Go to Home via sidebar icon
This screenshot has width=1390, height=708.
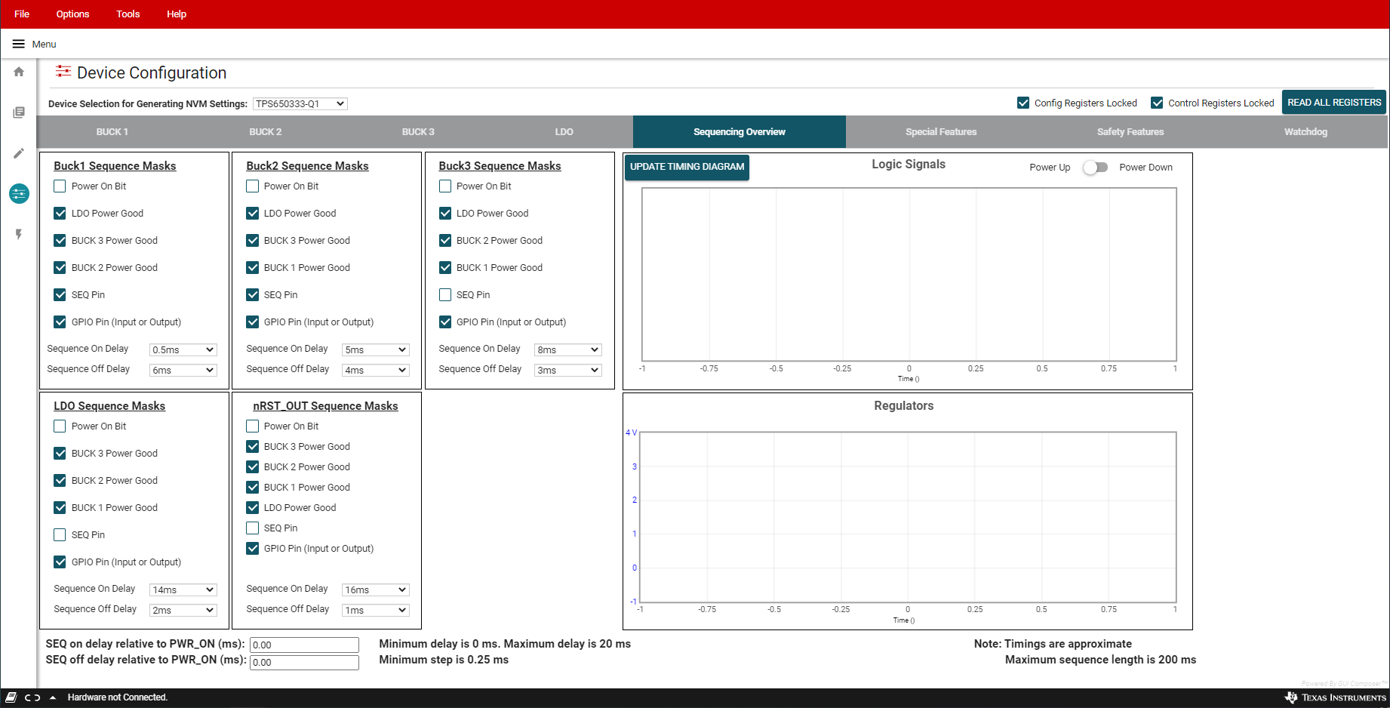(19, 72)
